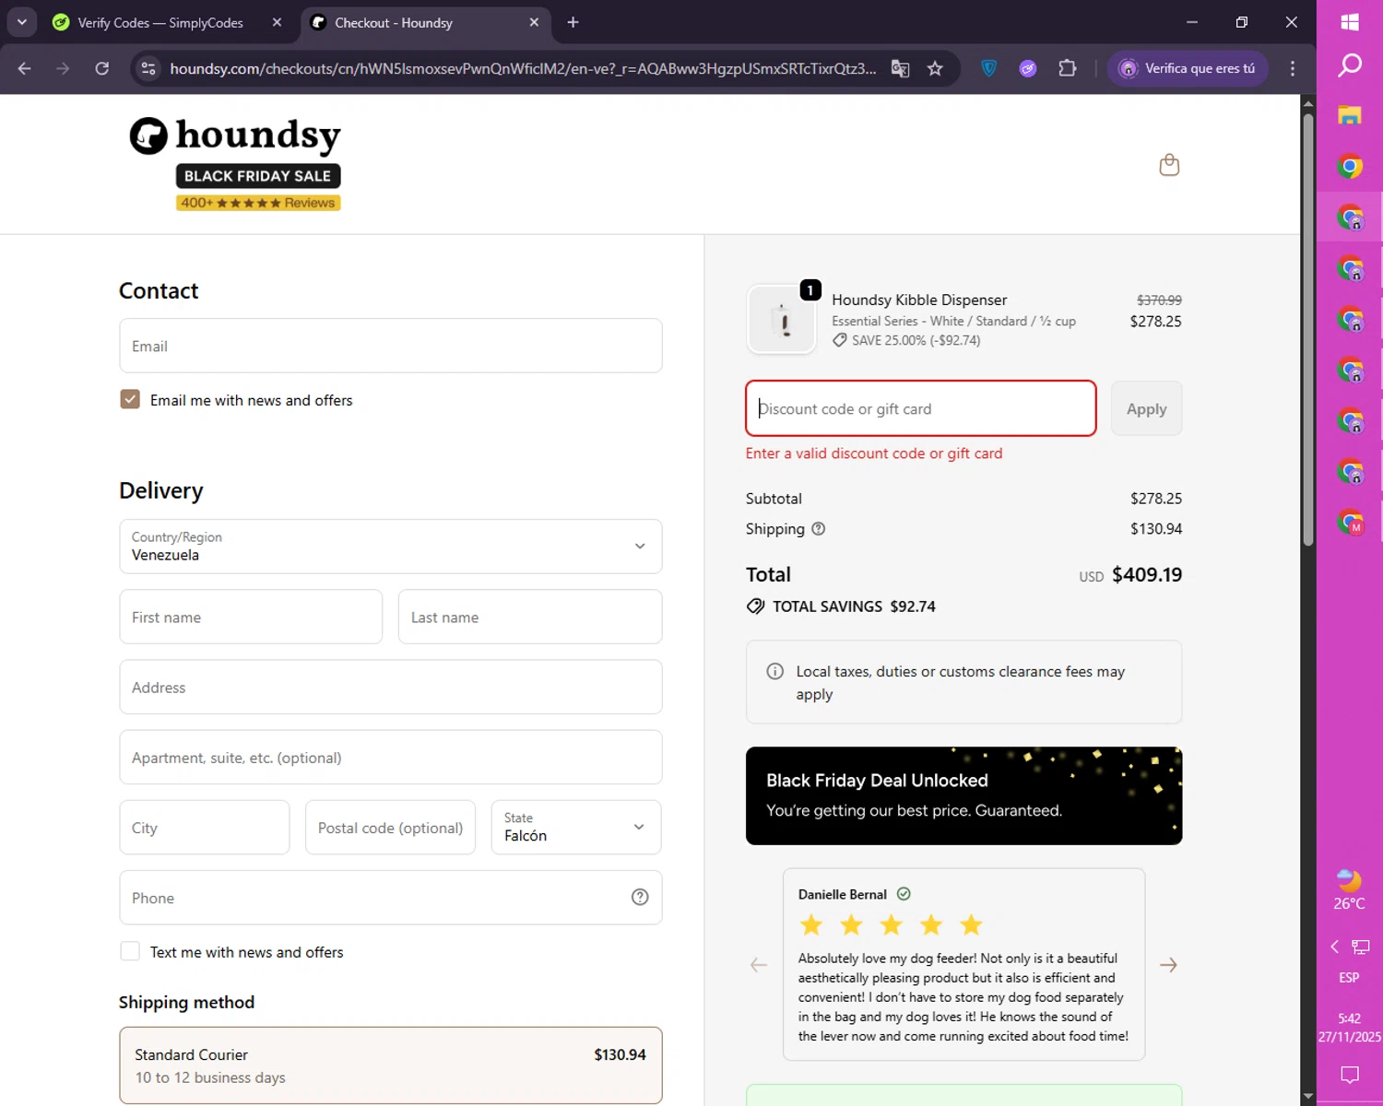Go to previous review with left arrow
The height and width of the screenshot is (1106, 1383).
[759, 965]
